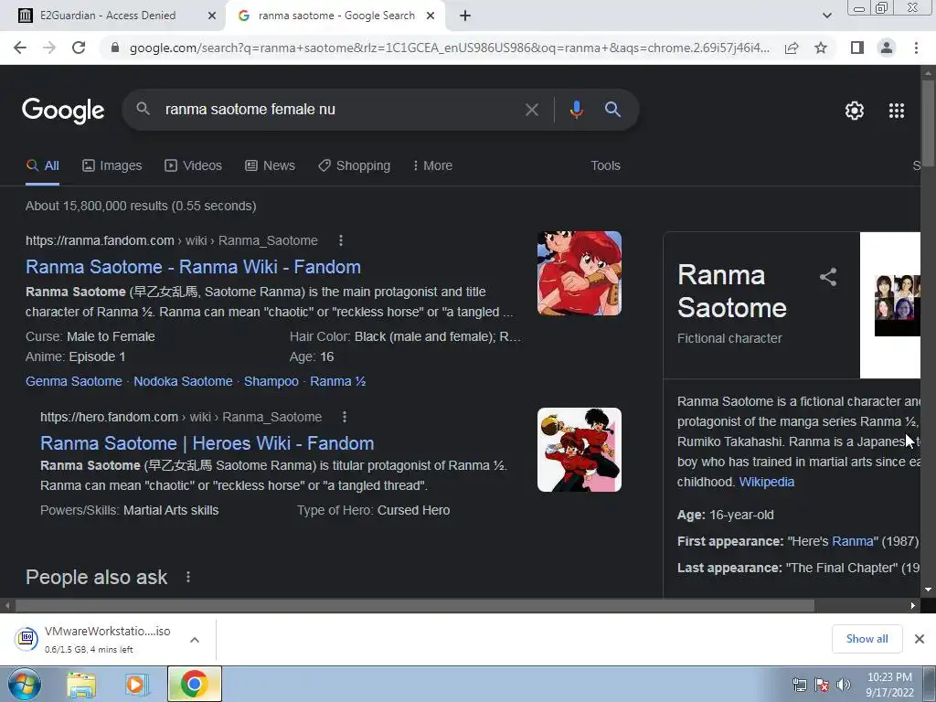Select the All results tab

click(x=42, y=166)
